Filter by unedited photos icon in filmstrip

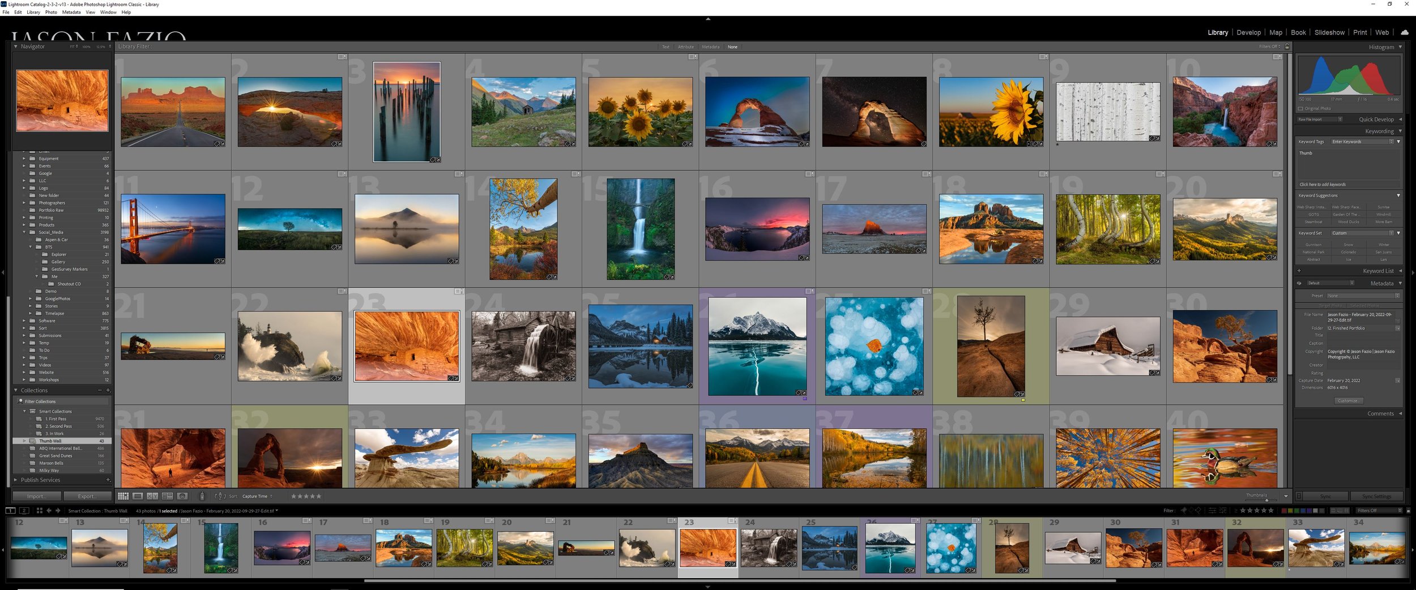[1223, 511]
